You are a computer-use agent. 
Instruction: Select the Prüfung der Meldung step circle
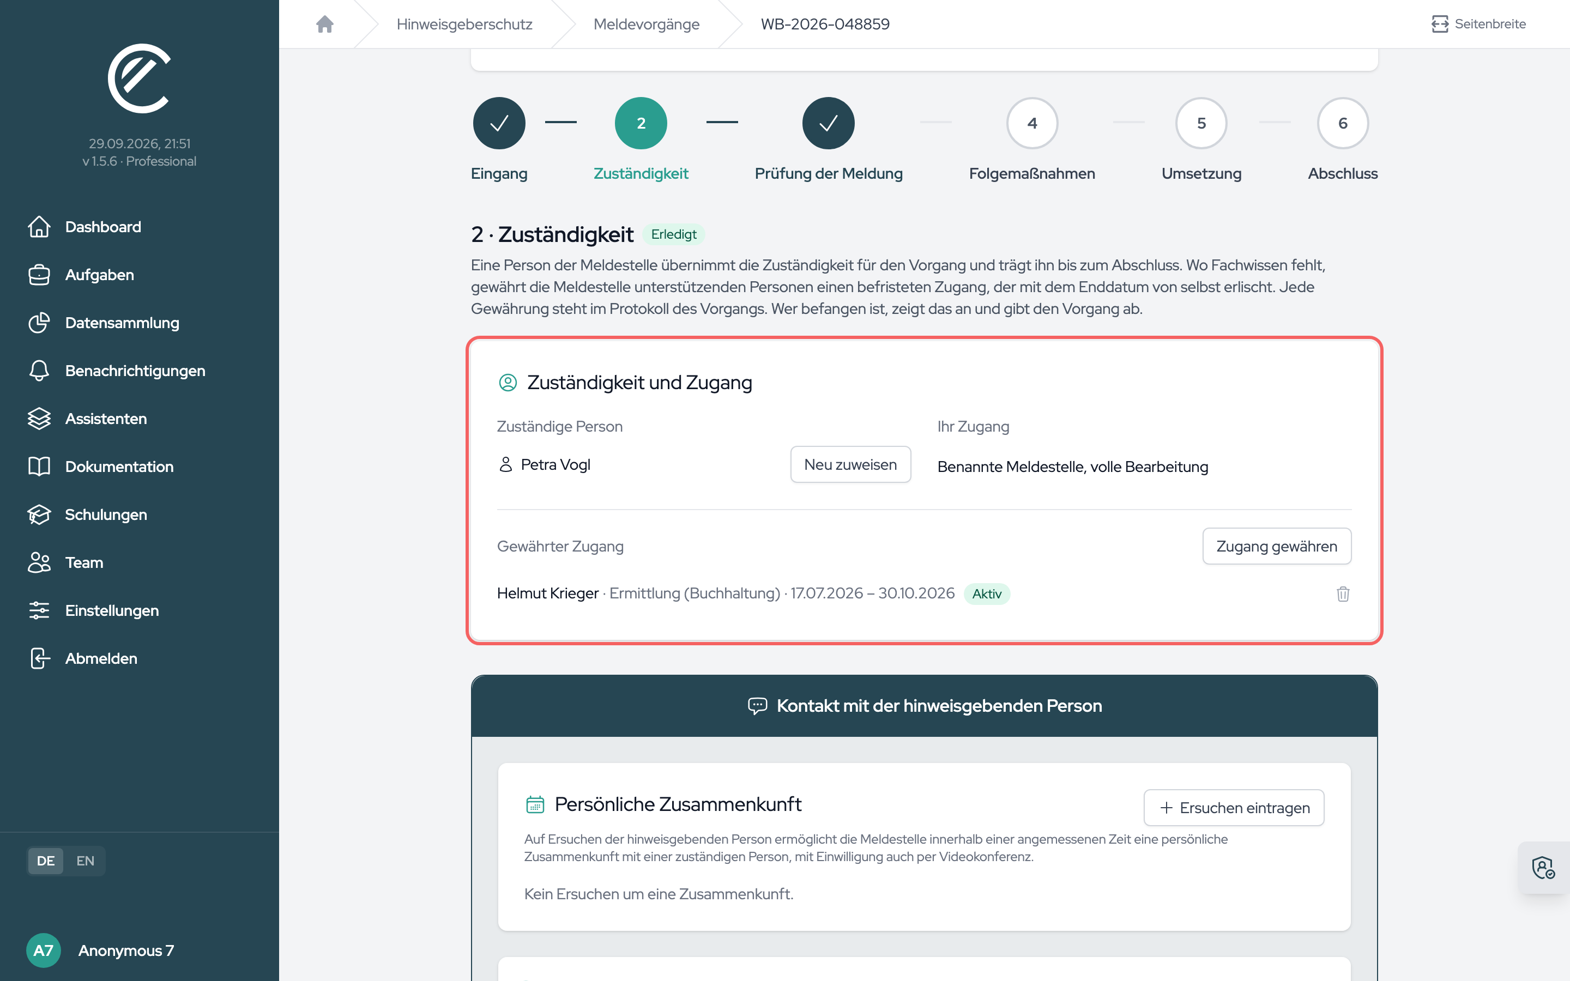829,123
